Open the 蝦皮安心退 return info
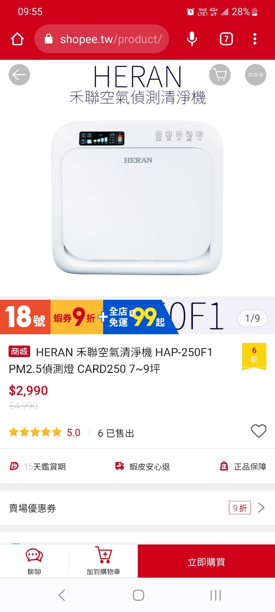The width and height of the screenshot is (275, 612). coord(142,467)
